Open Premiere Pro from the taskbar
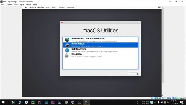186x105 pixels. (53, 102)
